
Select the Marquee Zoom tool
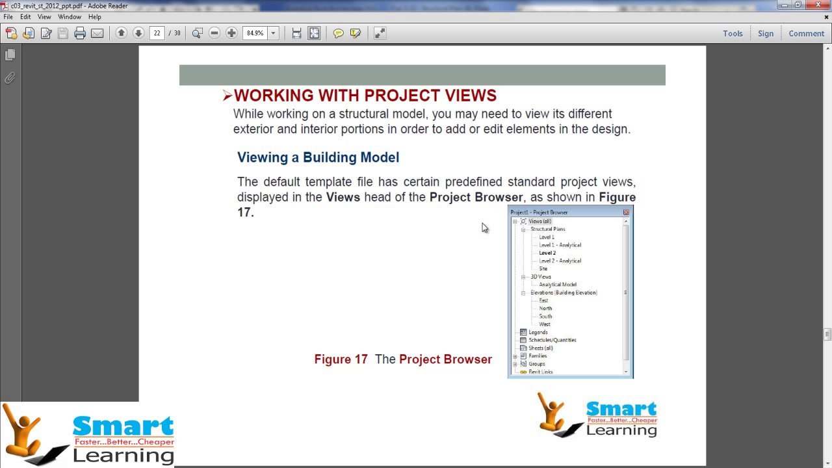point(197,33)
